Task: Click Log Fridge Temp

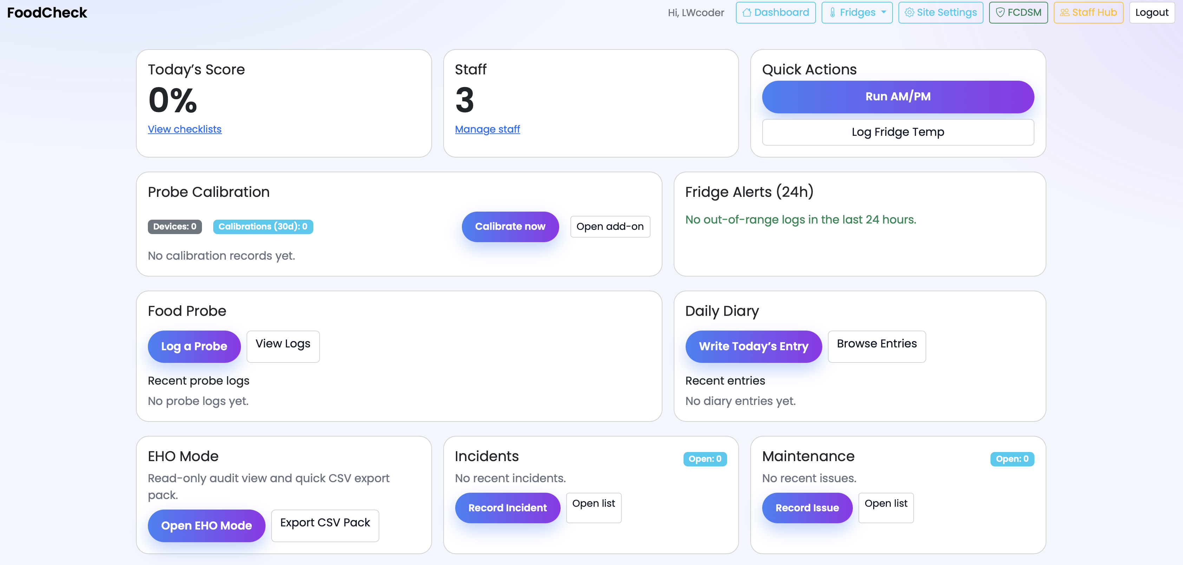Action: (897, 132)
